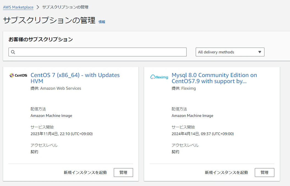
Task: Click the 提供: Fleximg provider text
Action: pyautogui.click(x=184, y=89)
